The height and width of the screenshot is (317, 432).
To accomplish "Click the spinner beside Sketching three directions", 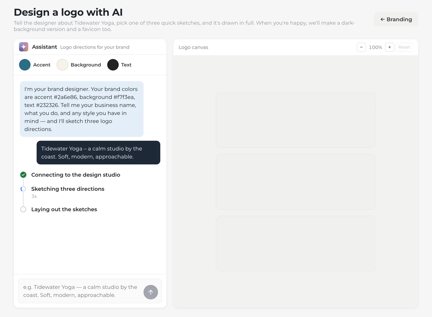I will (23, 189).
